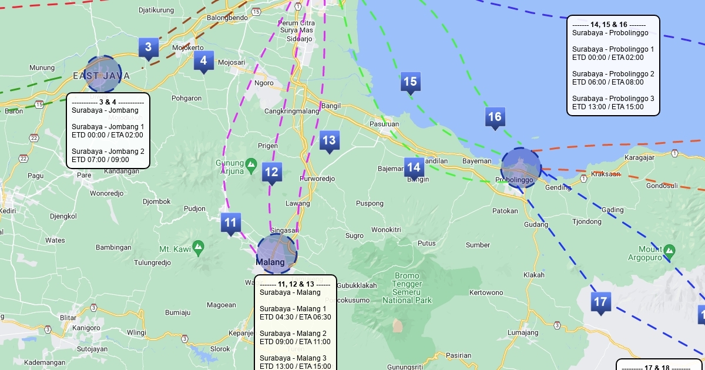The image size is (705, 370).
Task: Open the Surabaya - Jombang schedule box
Action: [x=108, y=131]
